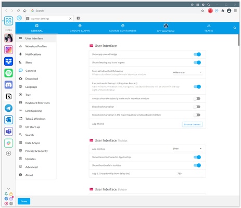Open the Slack app in sidebar
The image size is (241, 208).
click(8, 143)
